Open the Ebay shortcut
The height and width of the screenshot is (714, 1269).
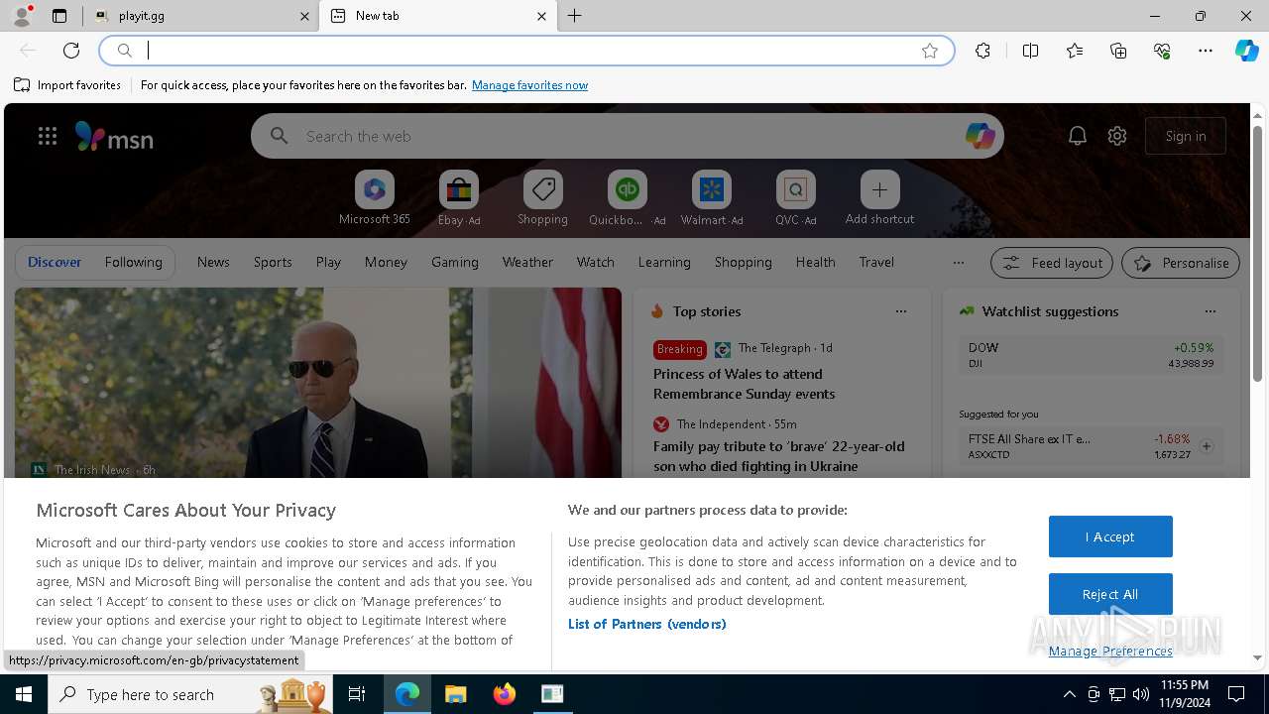coord(459,198)
